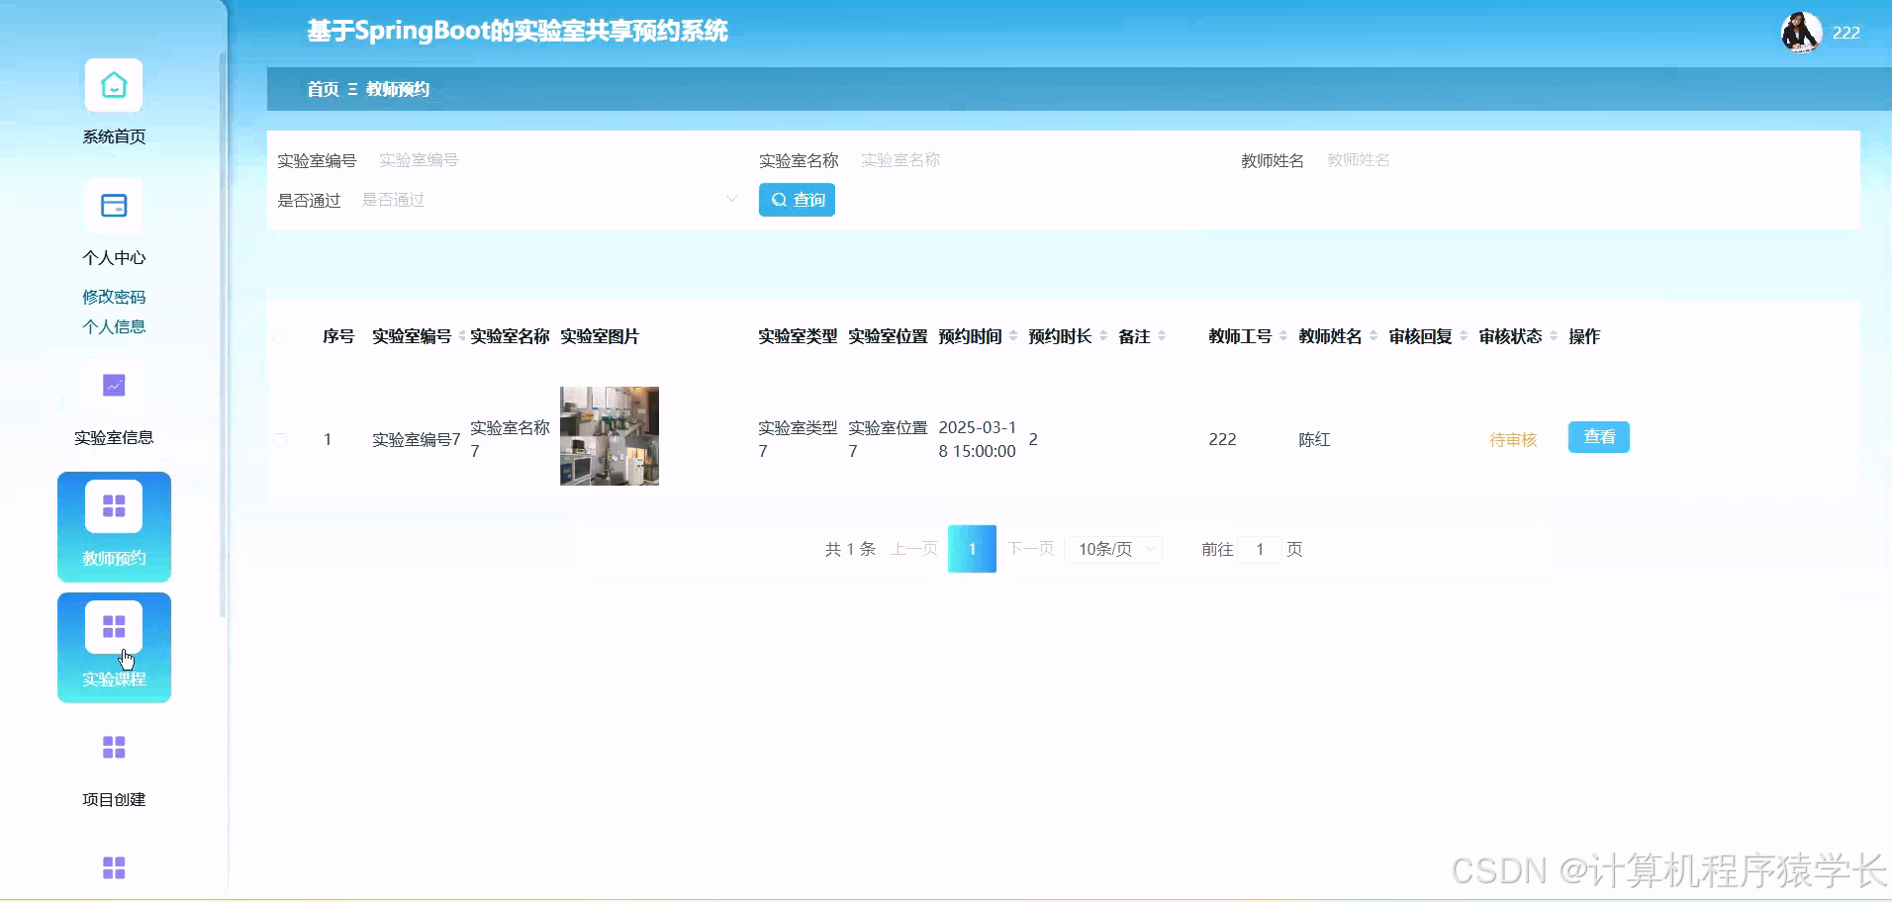The width and height of the screenshot is (1892, 902).
Task: Click the 下一页 pagination link
Action: click(x=1031, y=549)
